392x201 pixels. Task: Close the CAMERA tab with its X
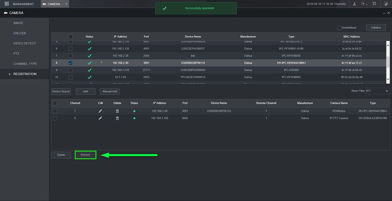coord(66,4)
